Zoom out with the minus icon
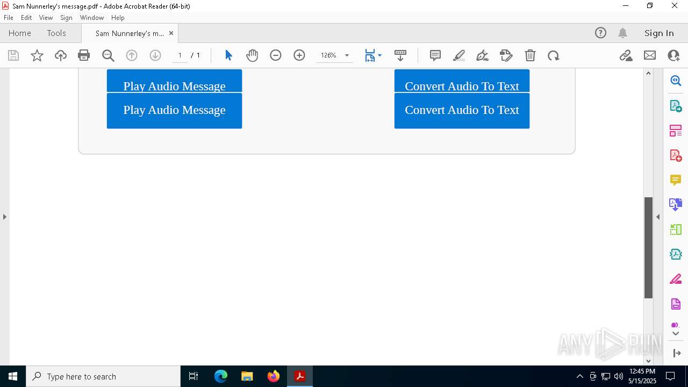This screenshot has width=688, height=387. click(276, 55)
